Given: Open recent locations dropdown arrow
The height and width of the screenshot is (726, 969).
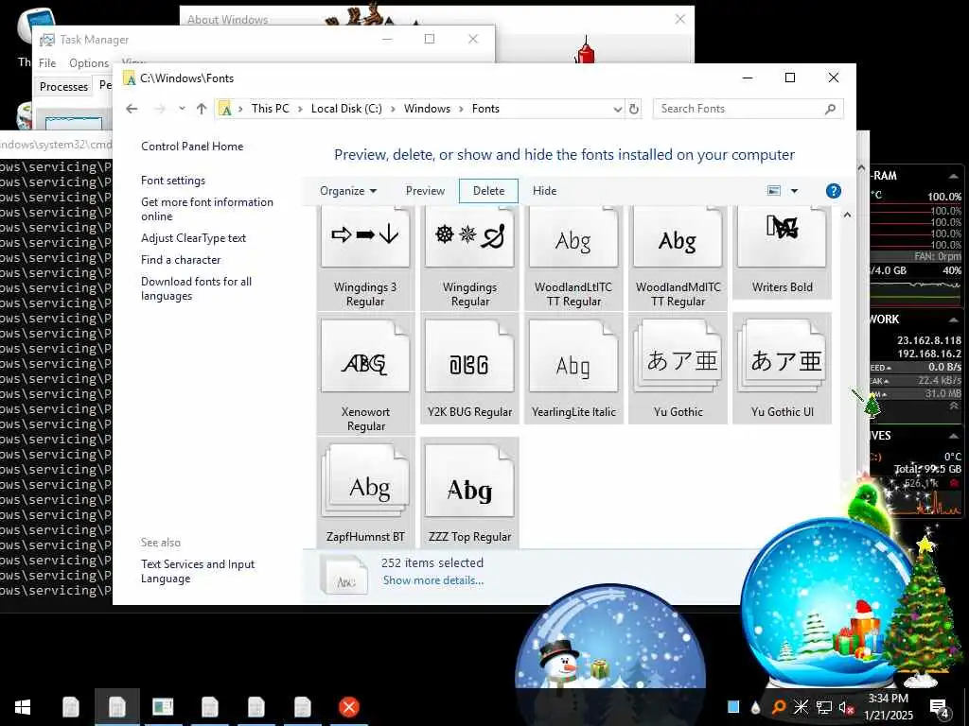Looking at the screenshot, I should tap(182, 109).
